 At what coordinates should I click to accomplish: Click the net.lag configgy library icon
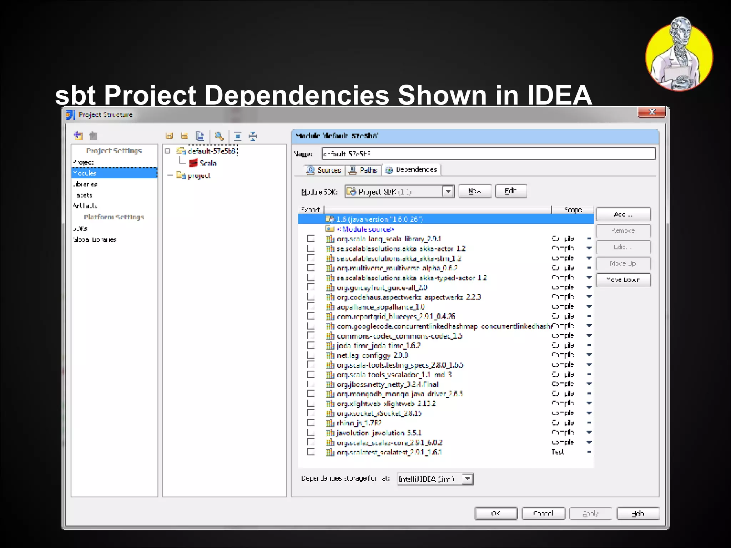tap(330, 355)
